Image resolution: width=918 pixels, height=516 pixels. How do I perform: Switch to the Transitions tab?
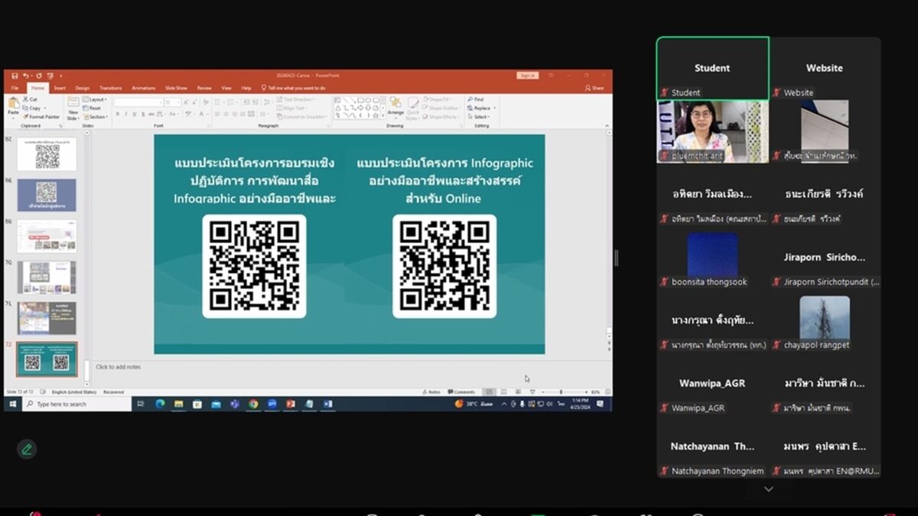coord(110,88)
